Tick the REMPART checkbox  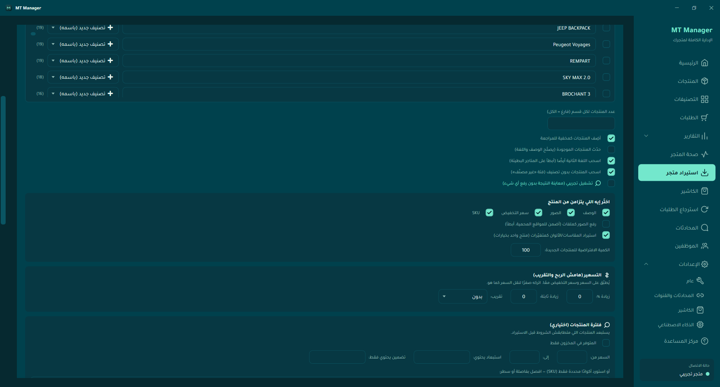pos(606,61)
